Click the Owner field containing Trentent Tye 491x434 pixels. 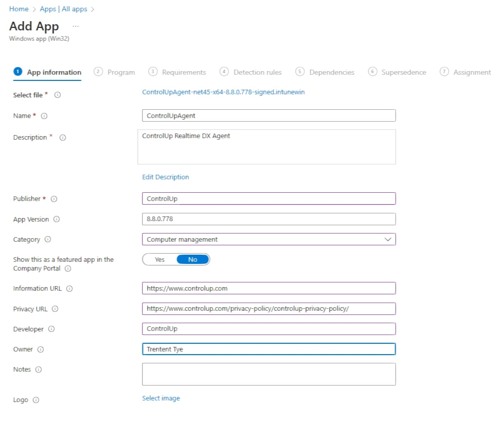(x=269, y=349)
